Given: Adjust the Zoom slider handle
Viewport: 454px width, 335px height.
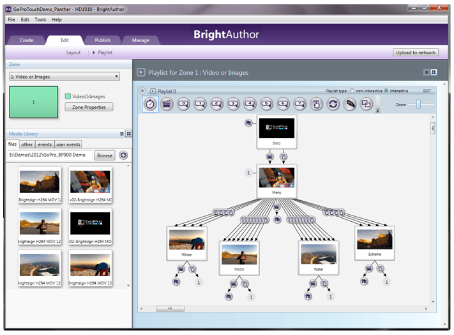Looking at the screenshot, I should tap(419, 104).
